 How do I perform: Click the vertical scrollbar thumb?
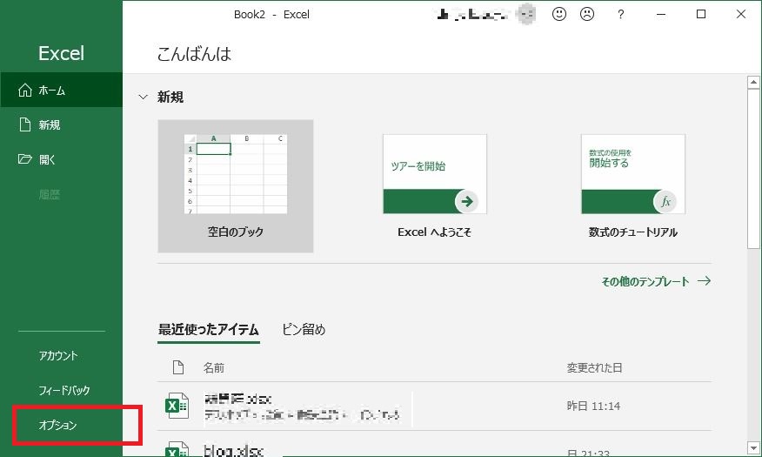[753, 169]
